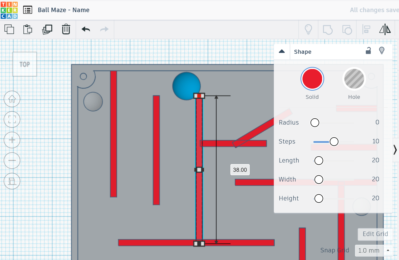
Task: Open the Align tool
Action: coord(366,30)
